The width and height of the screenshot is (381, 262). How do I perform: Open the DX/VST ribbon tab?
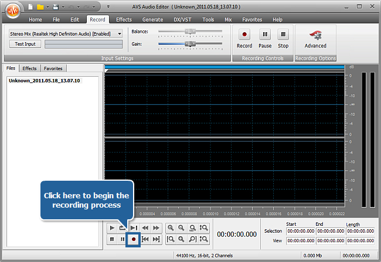point(182,20)
